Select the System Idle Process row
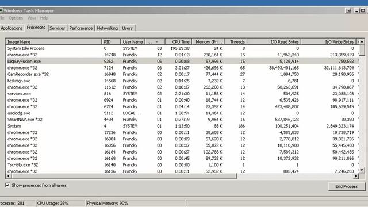368x207 pixels. [182, 48]
